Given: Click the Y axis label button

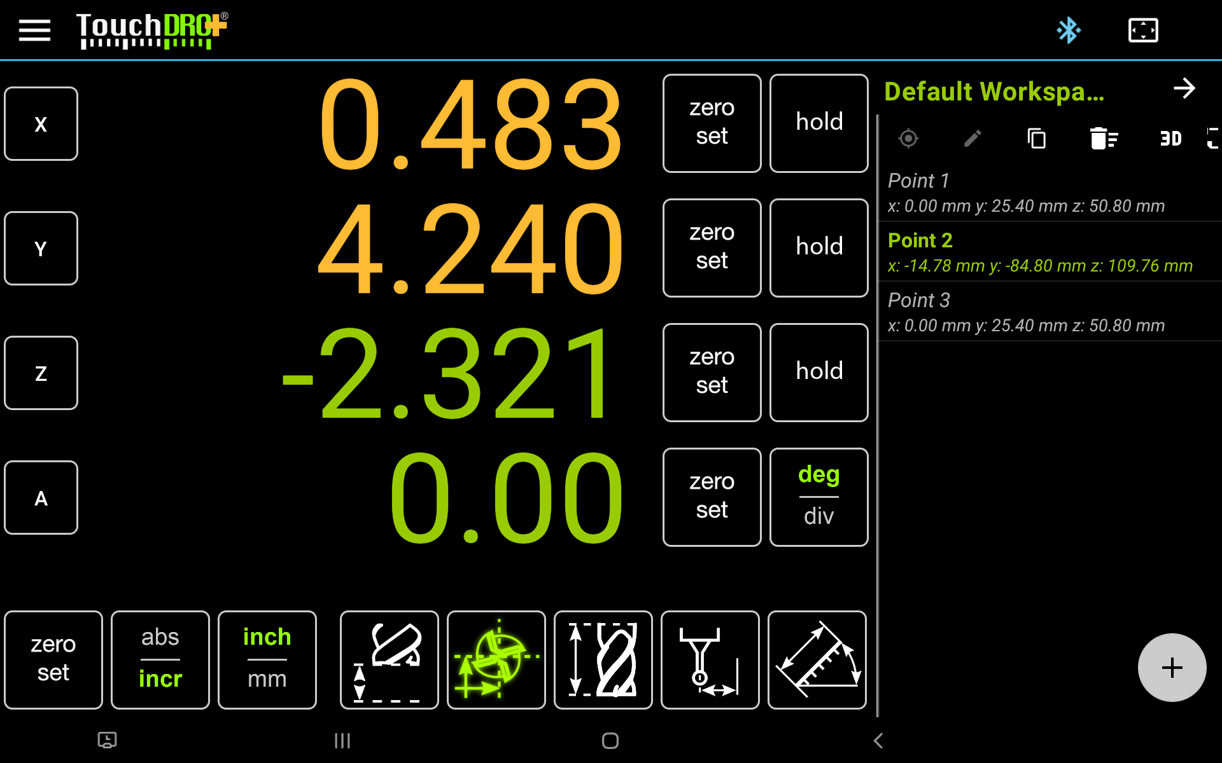Looking at the screenshot, I should coord(41,249).
